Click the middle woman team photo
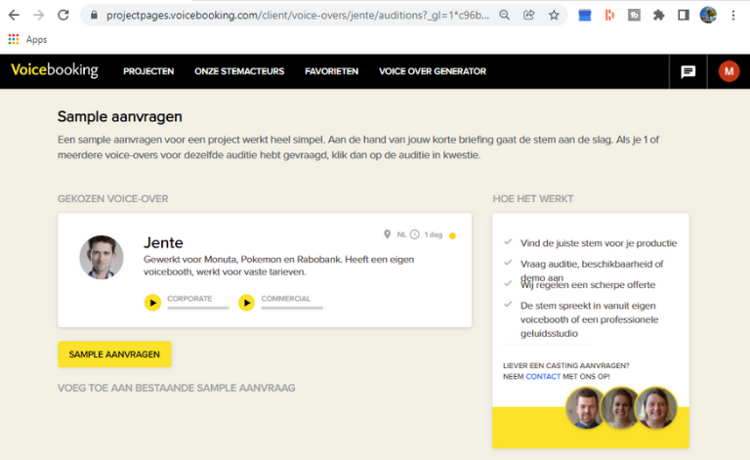Viewport: 750px width, 460px height. point(620,408)
